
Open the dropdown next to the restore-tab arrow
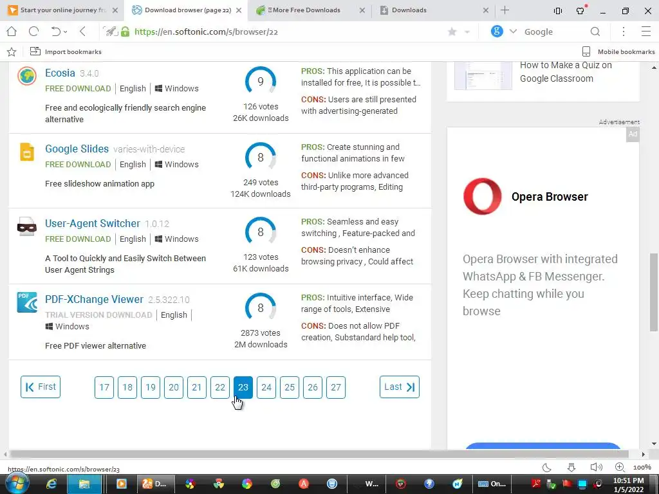tap(65, 32)
